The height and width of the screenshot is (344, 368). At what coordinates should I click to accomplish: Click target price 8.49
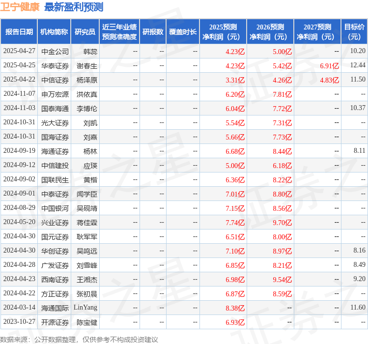359,264
